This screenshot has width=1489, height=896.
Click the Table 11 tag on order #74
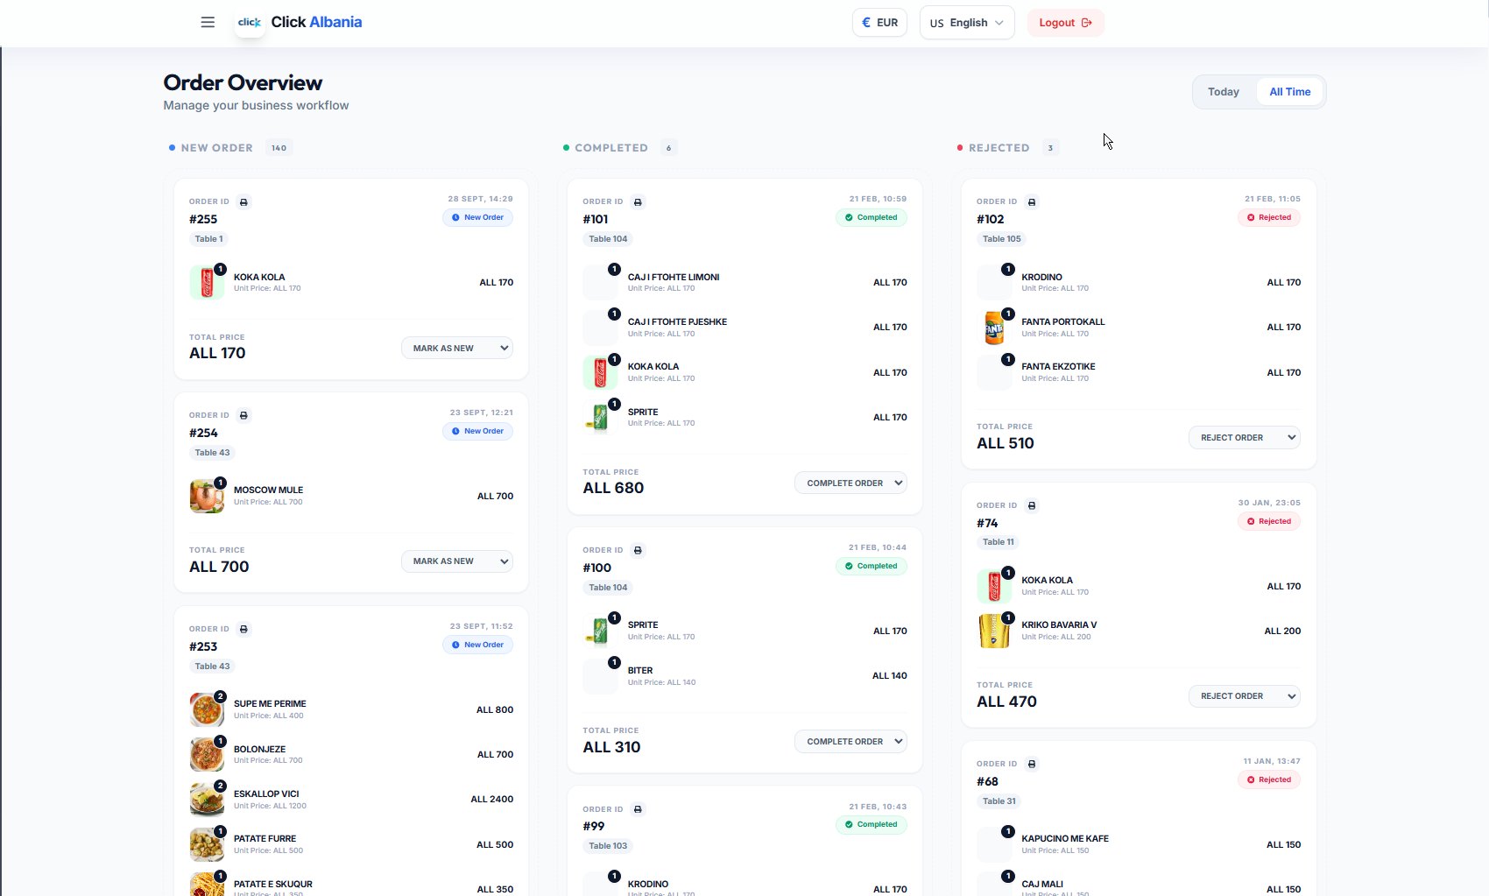(999, 542)
